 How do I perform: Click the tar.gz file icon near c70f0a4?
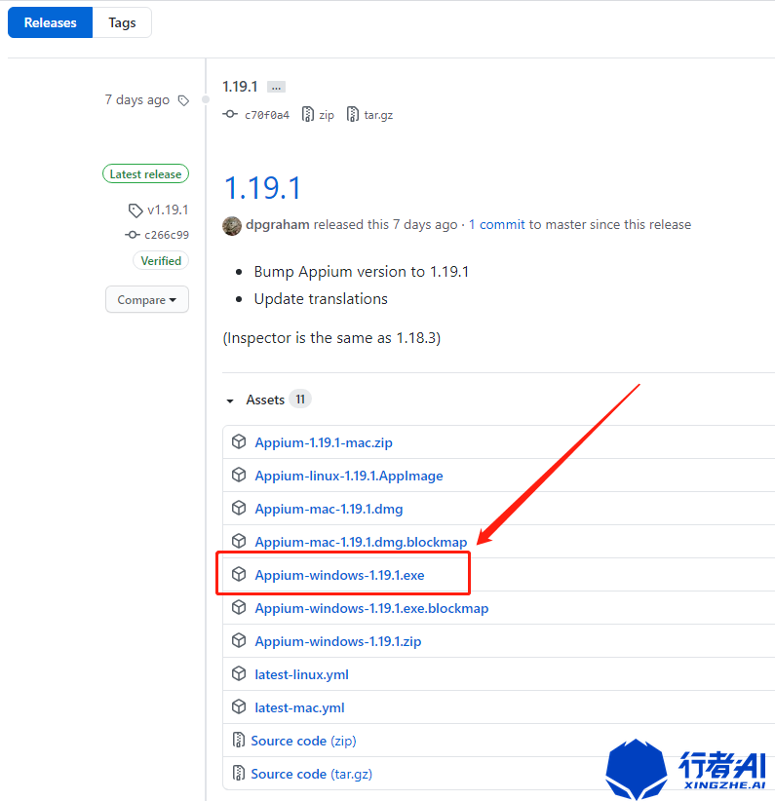click(352, 114)
